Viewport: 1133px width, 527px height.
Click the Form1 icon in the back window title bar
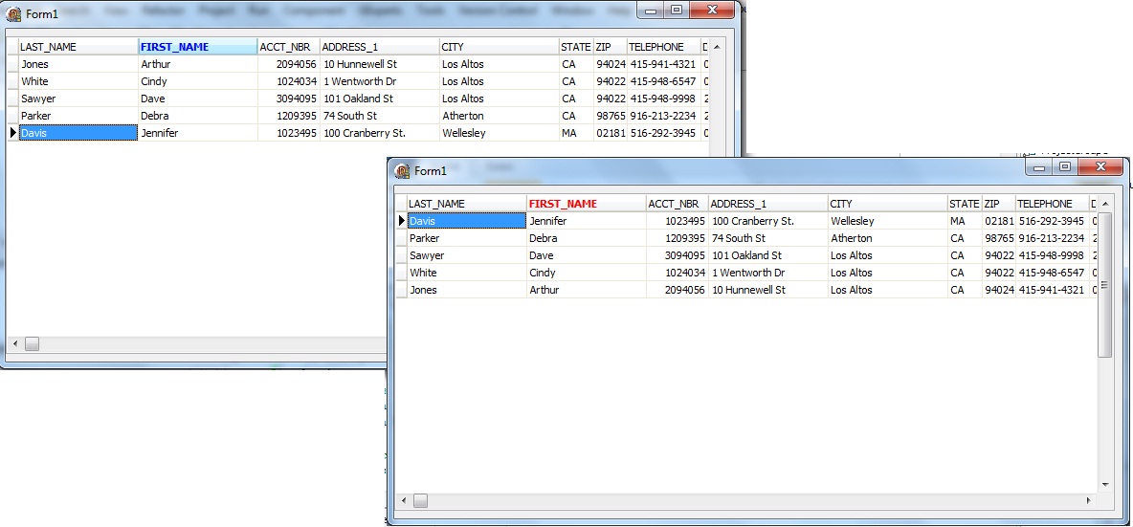click(14, 13)
